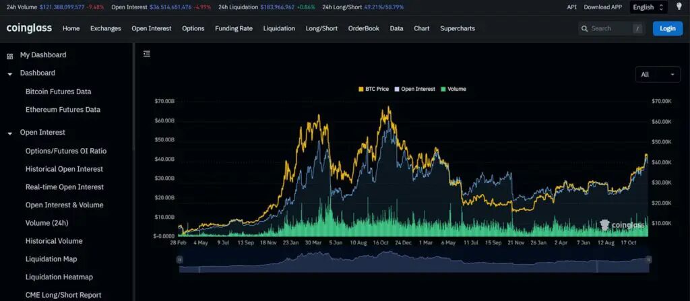690x301 pixels.
Task: Open the Liquidation menu item
Action: click(x=279, y=28)
